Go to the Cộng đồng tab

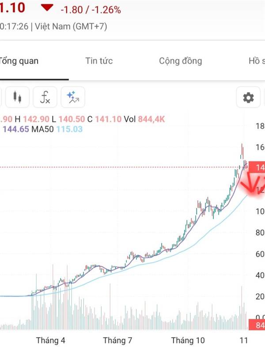click(x=180, y=61)
